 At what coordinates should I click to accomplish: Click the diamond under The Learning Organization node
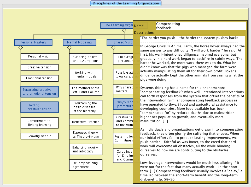point(124,30)
